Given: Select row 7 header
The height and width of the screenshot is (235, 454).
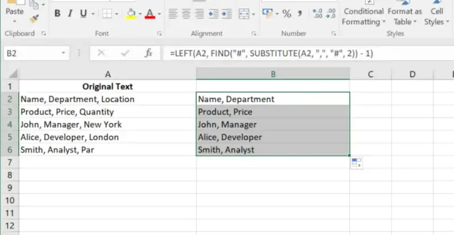Looking at the screenshot, I should coord(10,162).
